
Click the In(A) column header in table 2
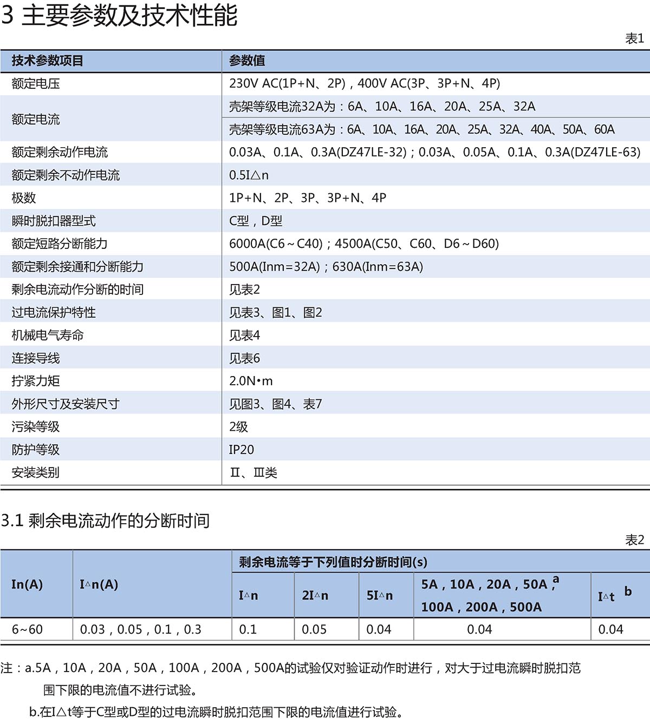click(27, 584)
